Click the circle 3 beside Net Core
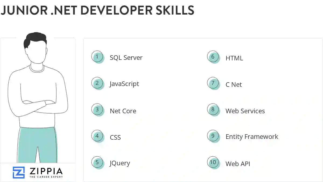Screen dimensions: 323x182 point(97,109)
